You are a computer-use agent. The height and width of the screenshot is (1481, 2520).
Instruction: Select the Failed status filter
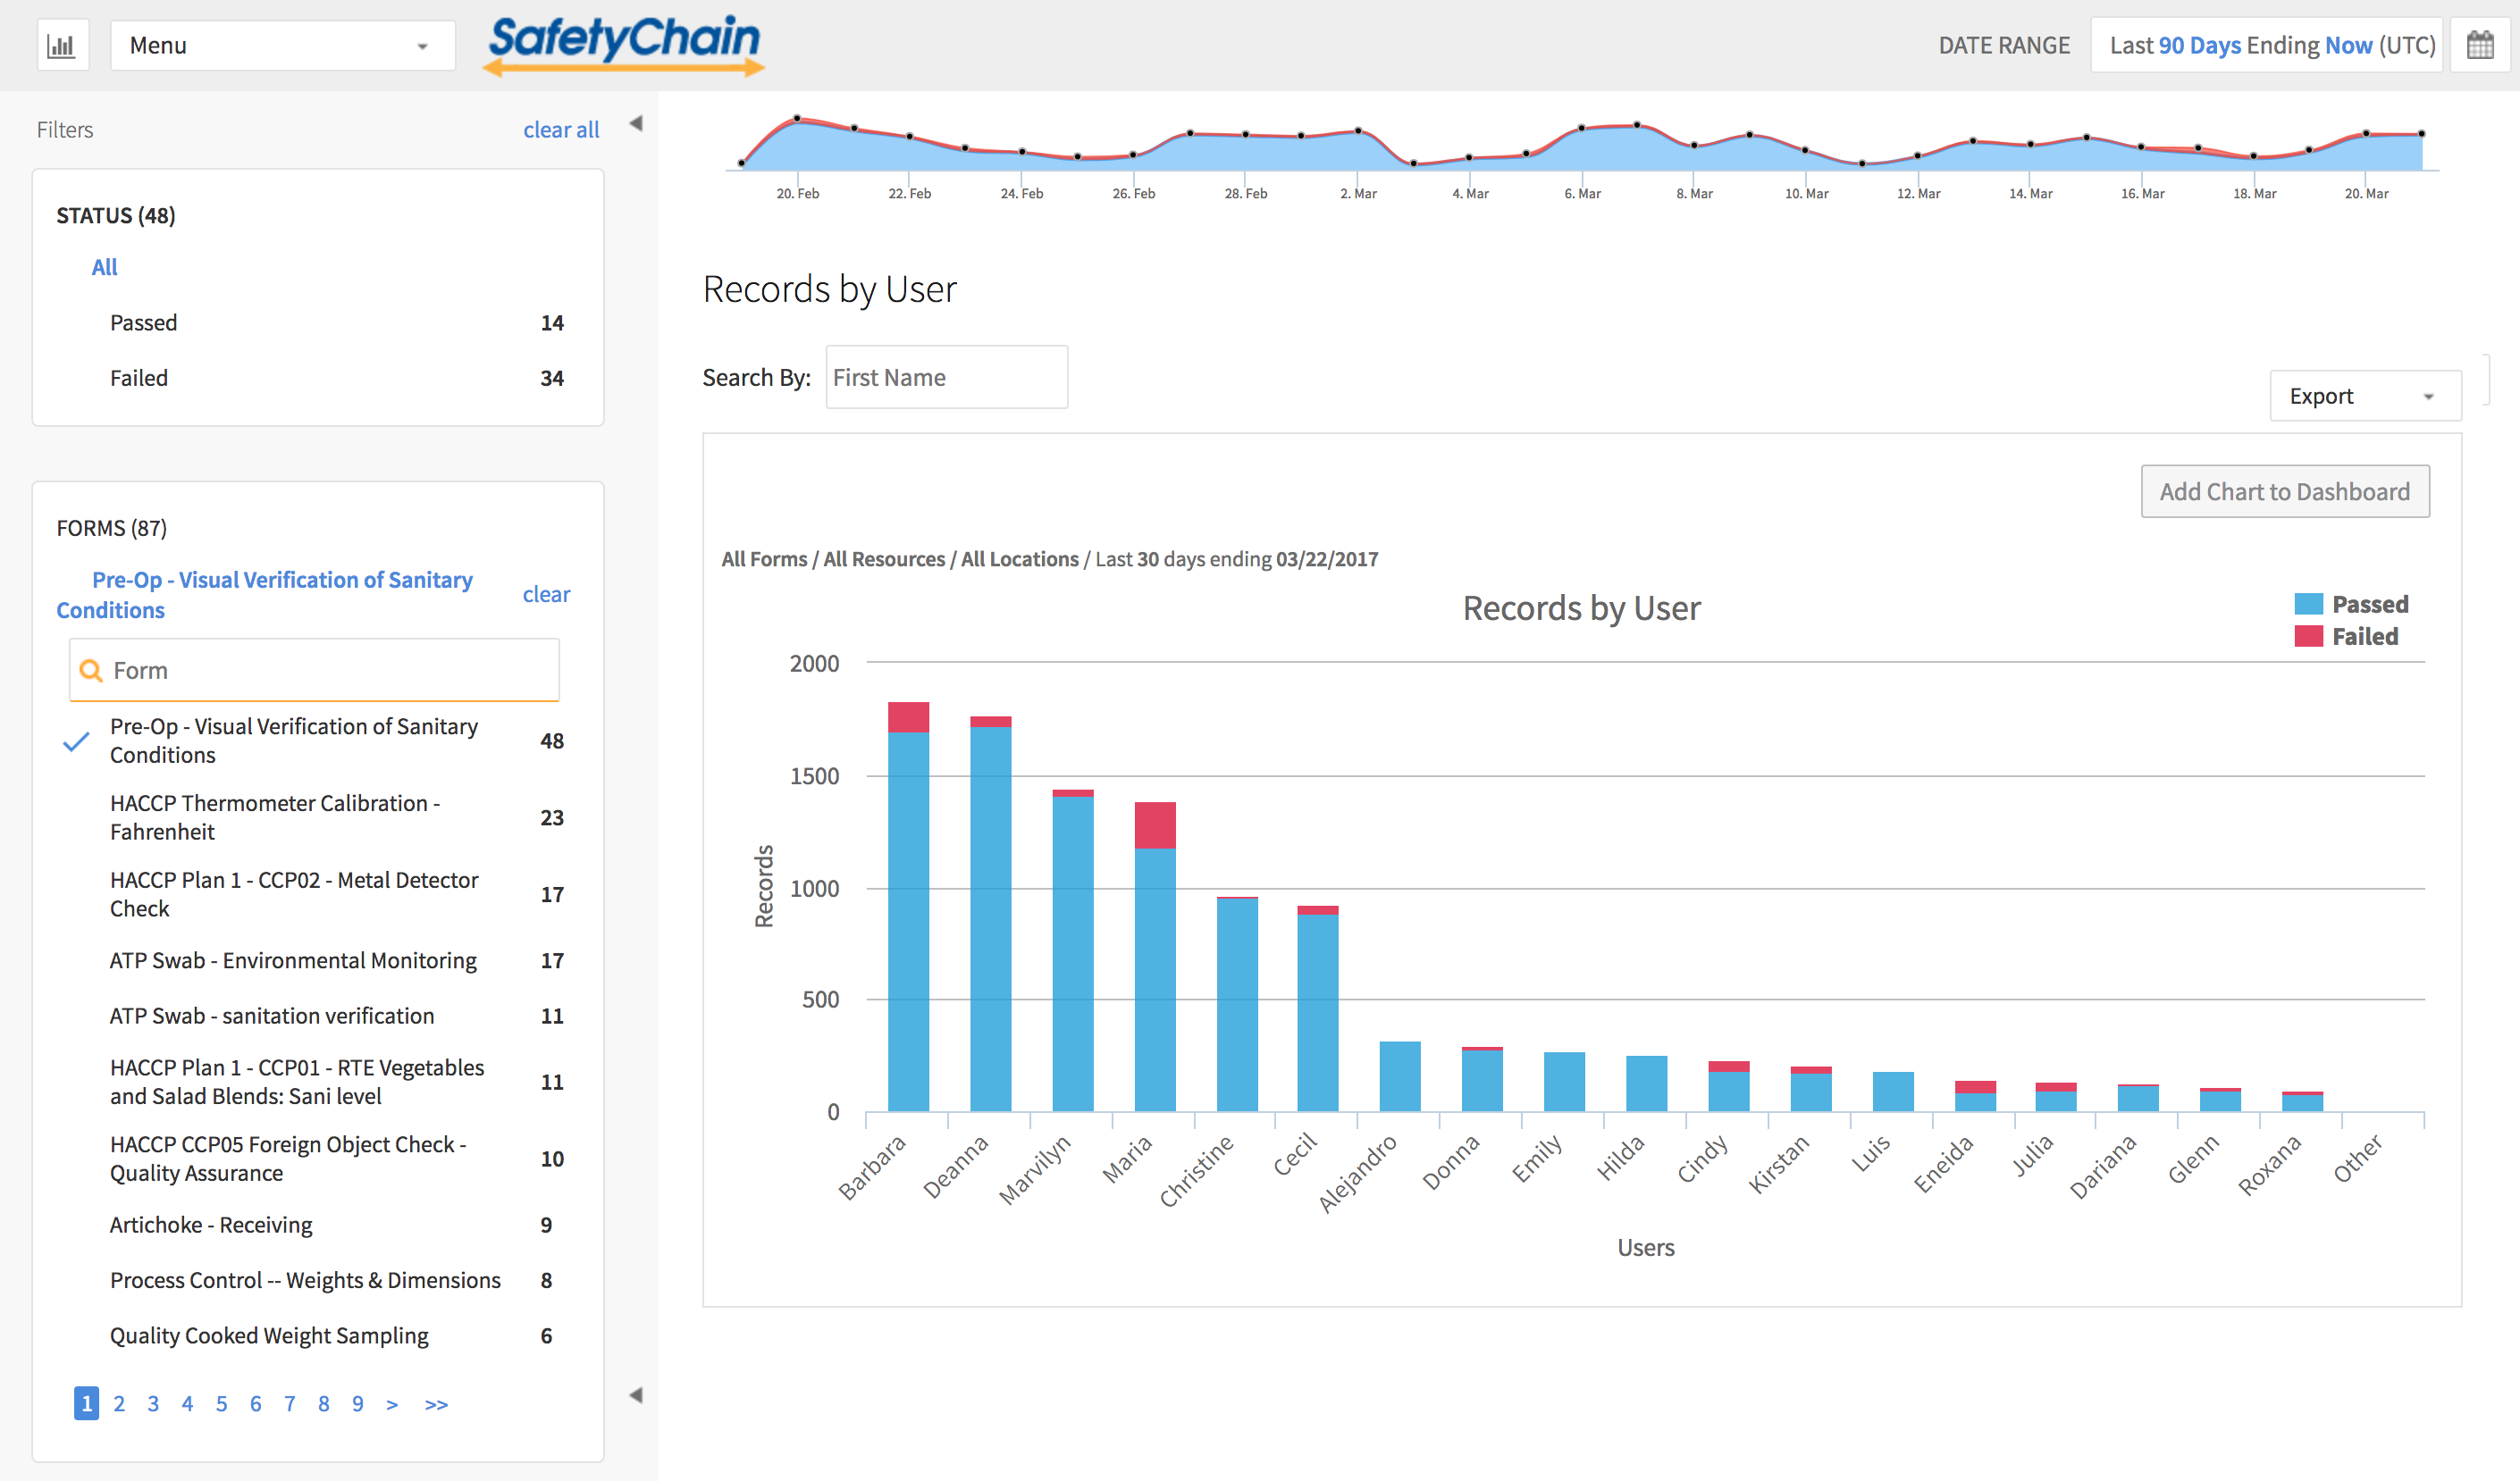[139, 378]
